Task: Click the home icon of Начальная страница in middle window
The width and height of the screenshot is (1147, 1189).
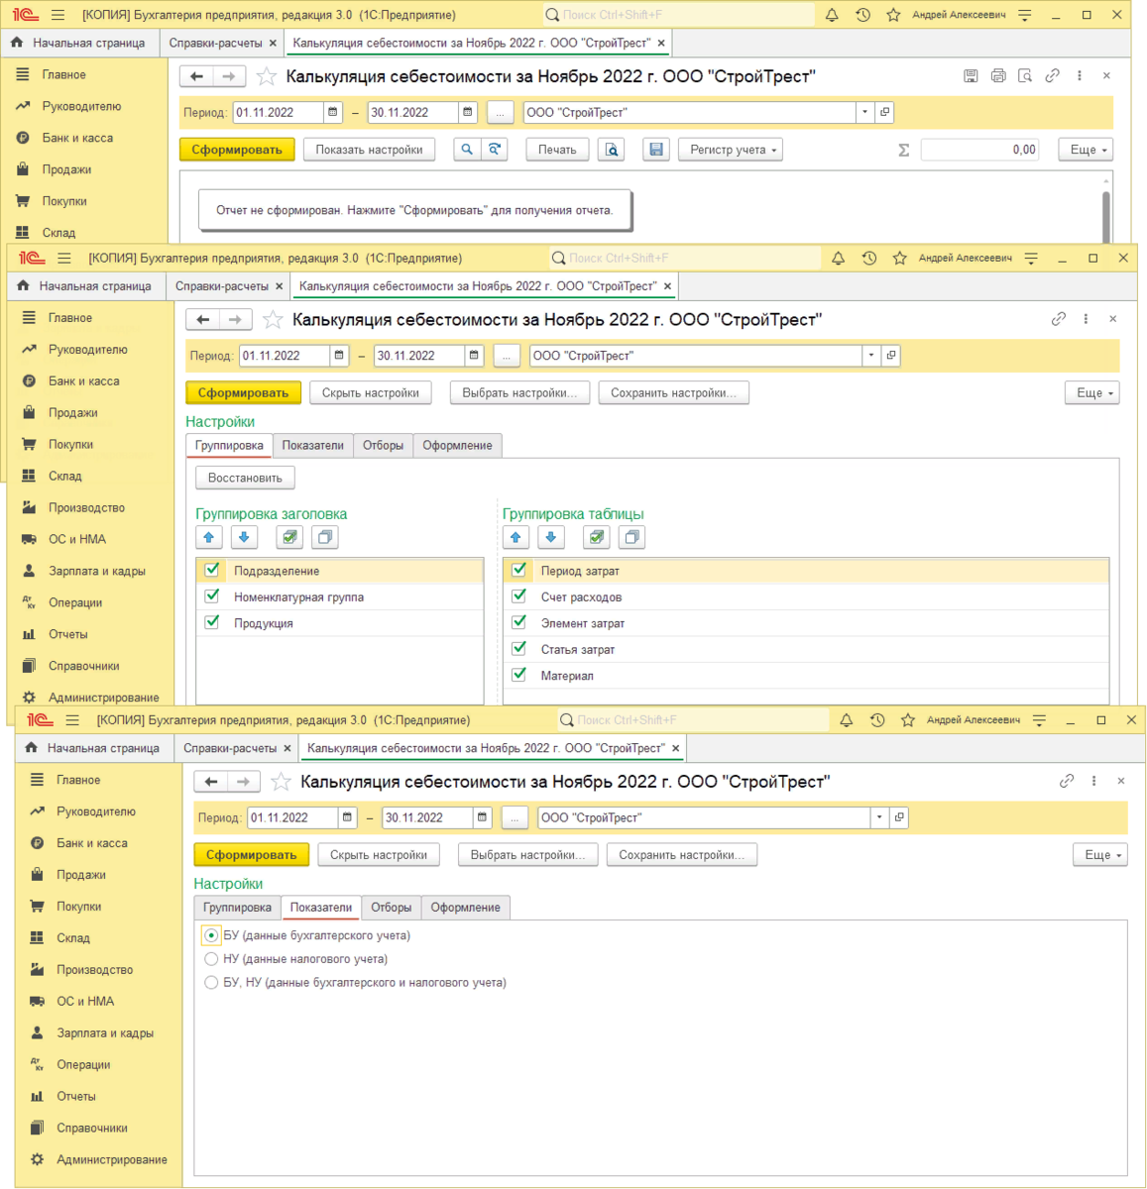Action: pos(24,285)
